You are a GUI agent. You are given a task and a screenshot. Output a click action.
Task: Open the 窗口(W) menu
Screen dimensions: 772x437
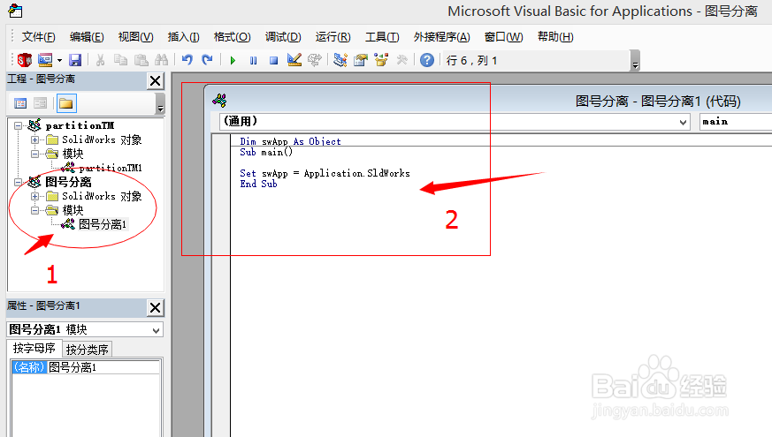[x=504, y=37]
